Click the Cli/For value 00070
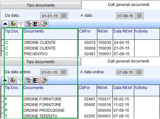The width and height of the screenshot is (160, 119). (90, 43)
